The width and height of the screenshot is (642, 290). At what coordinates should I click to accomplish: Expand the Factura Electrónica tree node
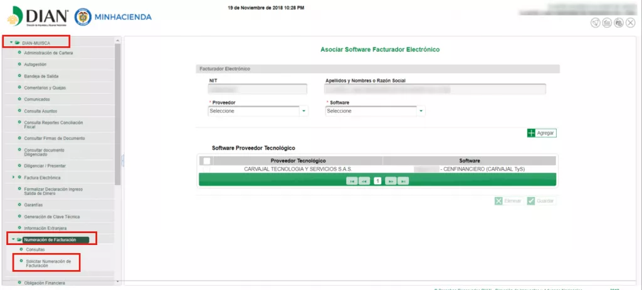14,177
